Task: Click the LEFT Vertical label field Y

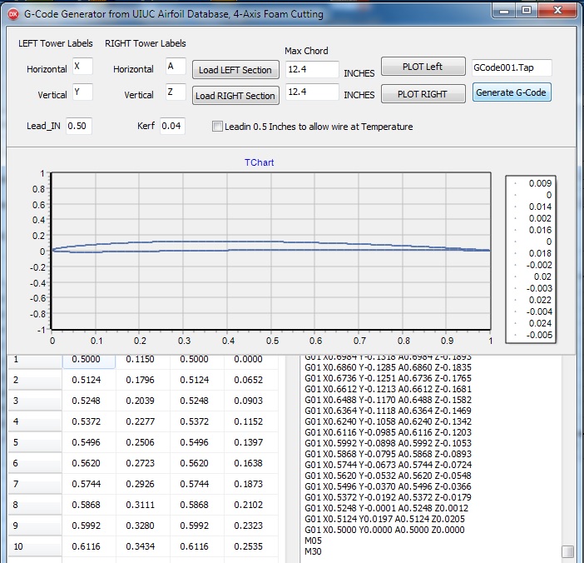Action: (82, 92)
